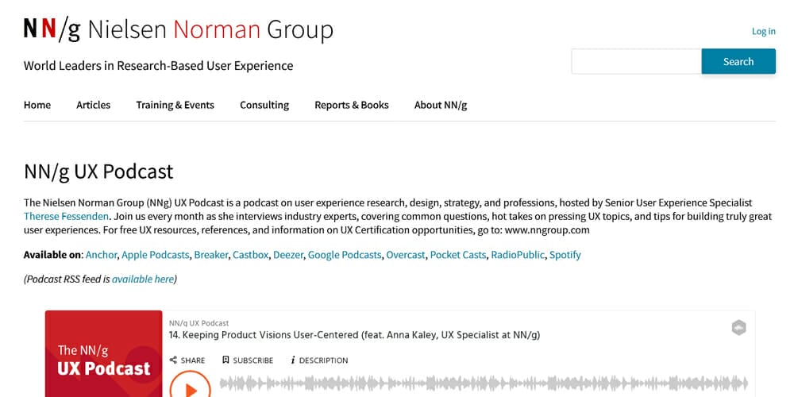Open Reports & Books navigation item
The height and width of the screenshot is (397, 794).
[352, 105]
